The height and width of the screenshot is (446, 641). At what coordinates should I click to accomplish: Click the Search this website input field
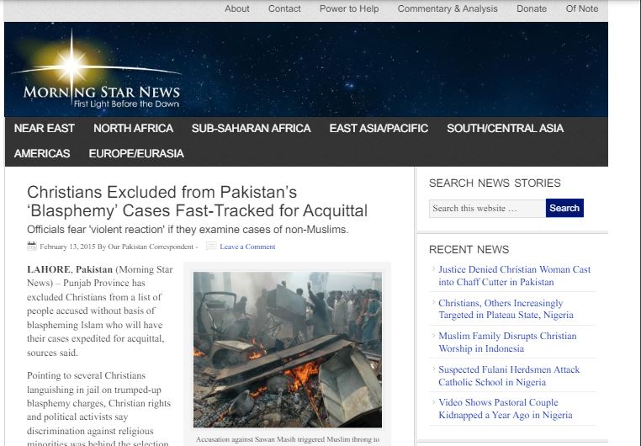tap(487, 209)
